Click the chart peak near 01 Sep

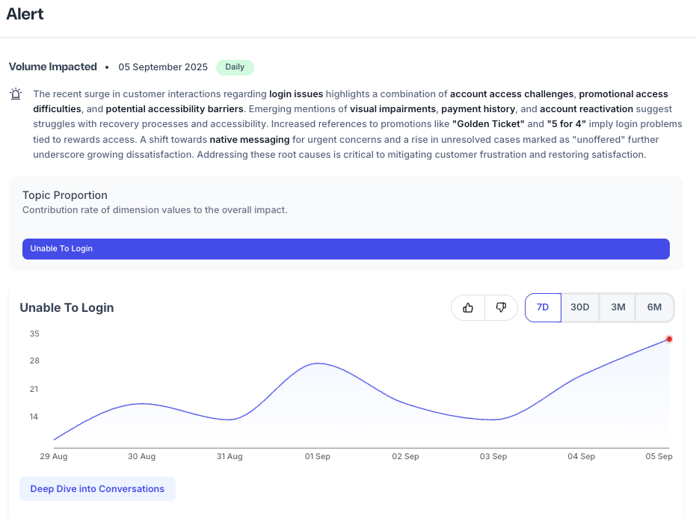(317, 363)
